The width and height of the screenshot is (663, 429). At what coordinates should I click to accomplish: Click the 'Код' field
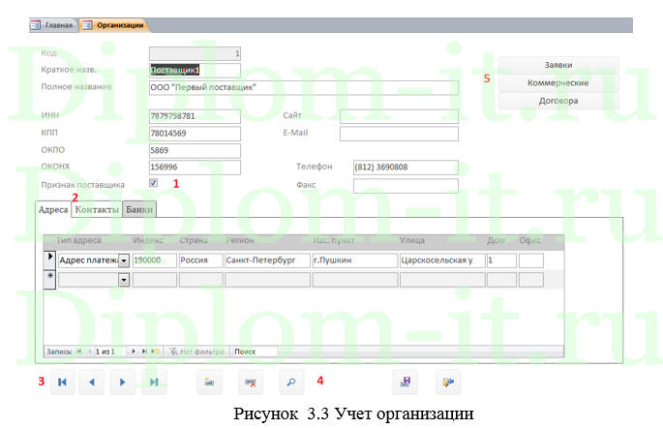pyautogui.click(x=195, y=53)
